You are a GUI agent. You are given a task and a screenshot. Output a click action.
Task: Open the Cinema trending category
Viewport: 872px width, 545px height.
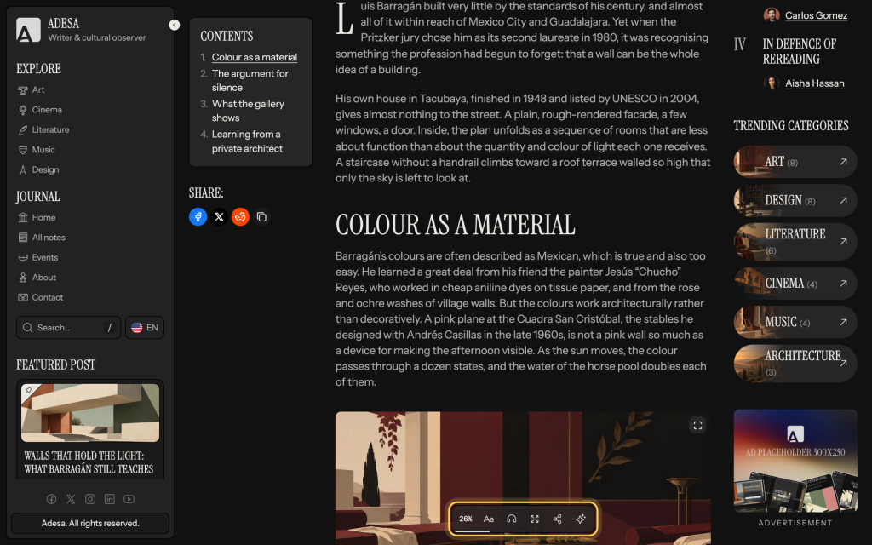click(x=795, y=284)
